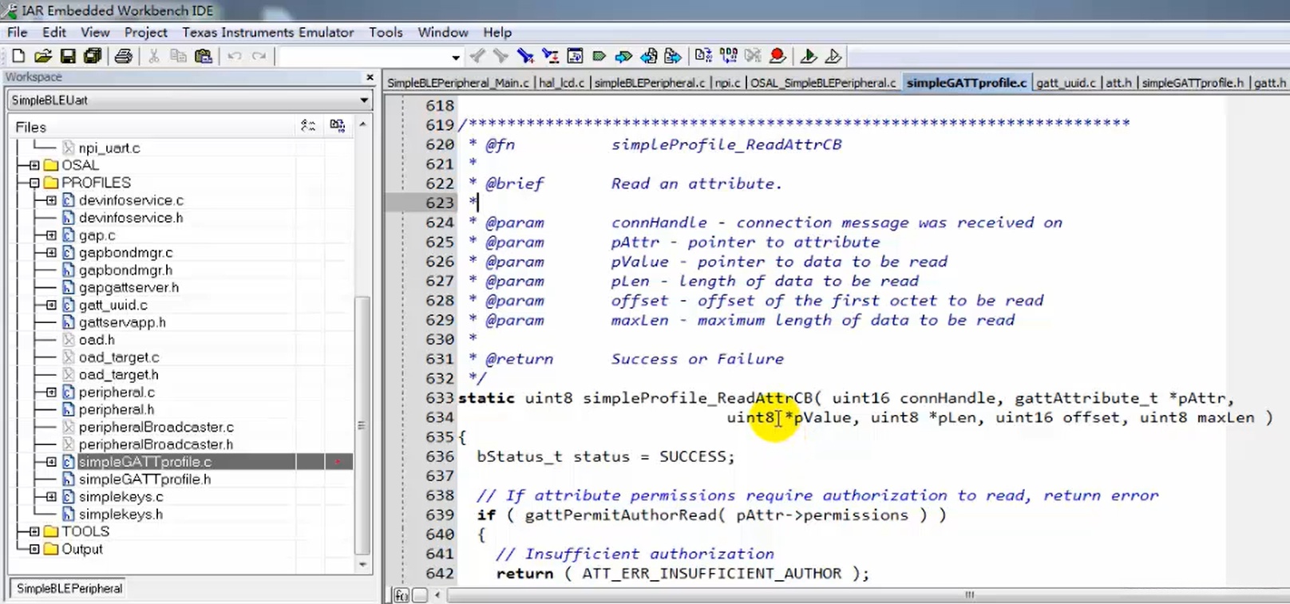The image size is (1290, 604).
Task: Expand the simpleGATTprofile.c tree node
Action: 51,462
